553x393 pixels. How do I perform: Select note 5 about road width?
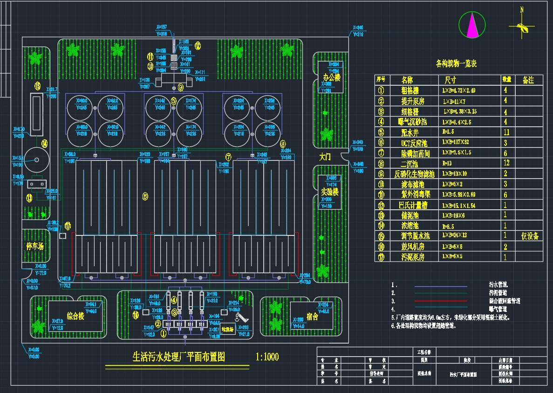coord(451,317)
